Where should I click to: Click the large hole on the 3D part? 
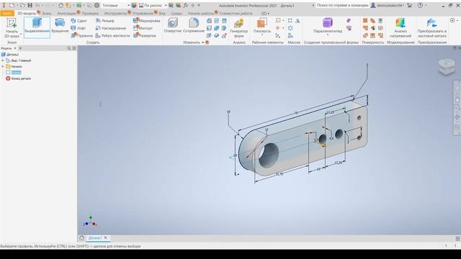(x=268, y=155)
